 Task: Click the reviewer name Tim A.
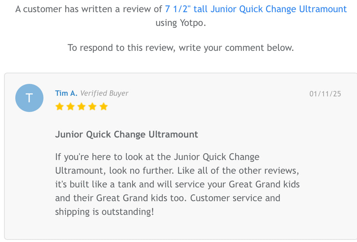click(66, 93)
